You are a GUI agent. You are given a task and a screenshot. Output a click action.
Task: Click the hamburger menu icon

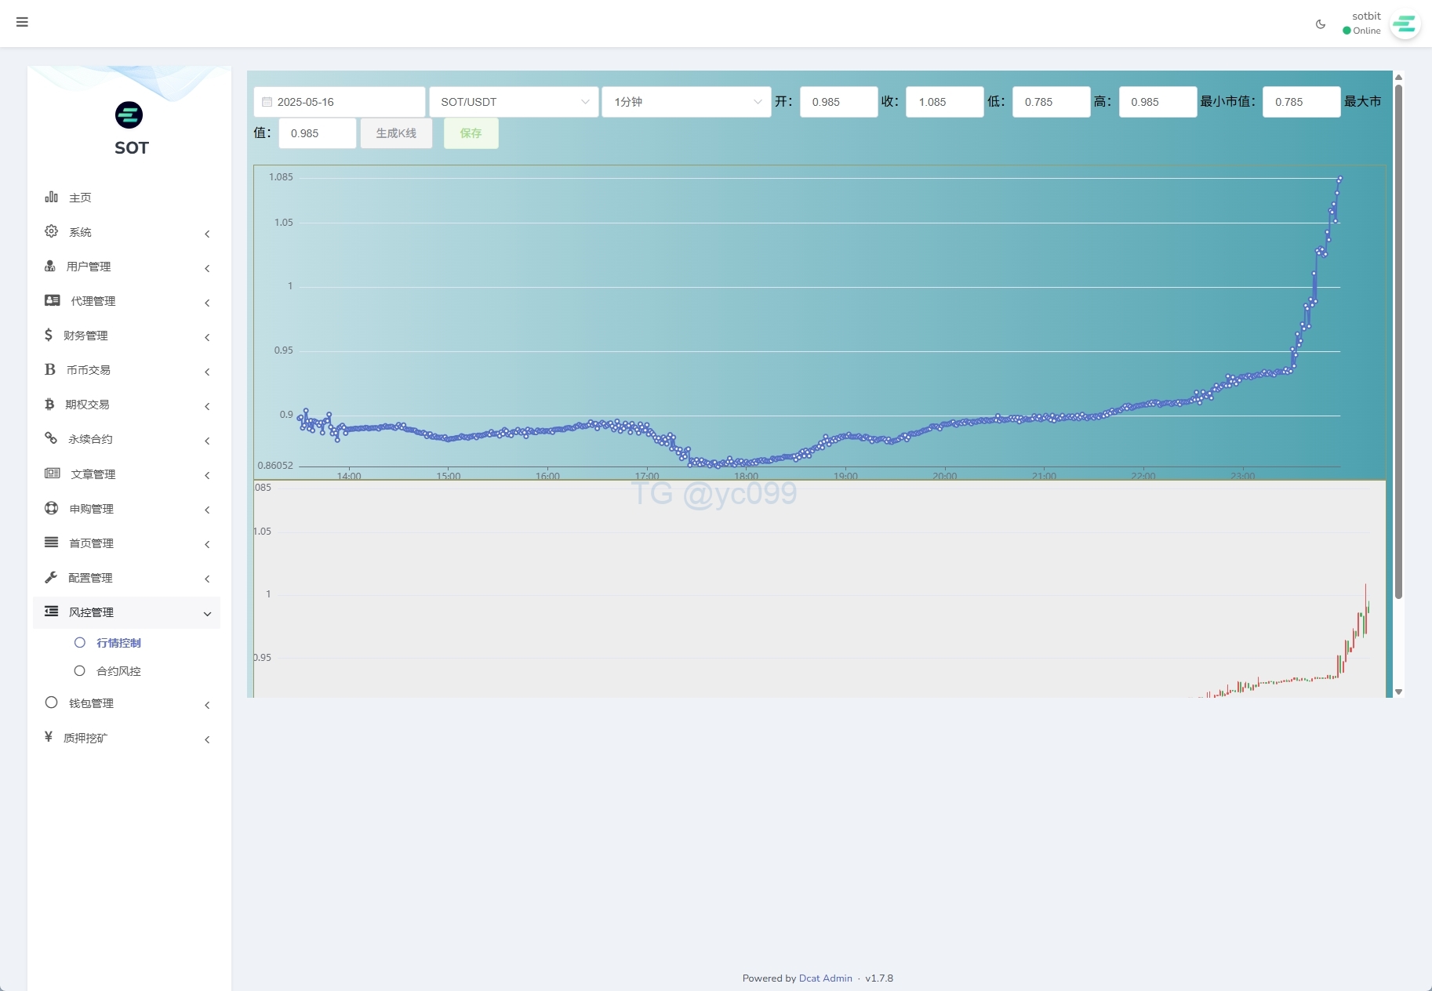click(22, 22)
